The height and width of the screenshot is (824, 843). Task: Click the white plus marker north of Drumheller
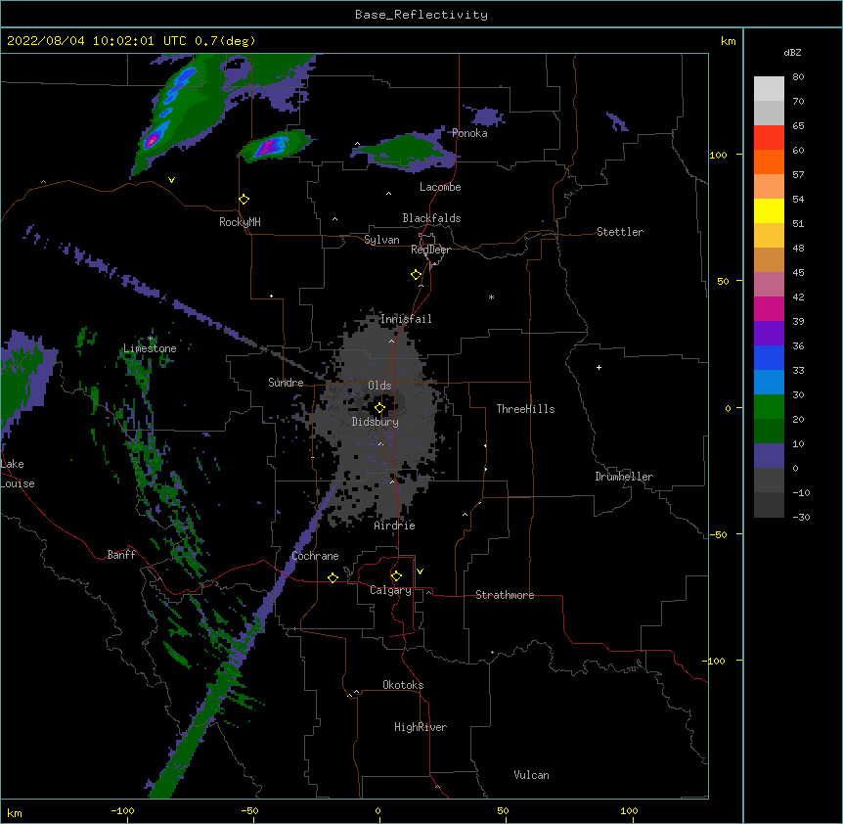(599, 367)
